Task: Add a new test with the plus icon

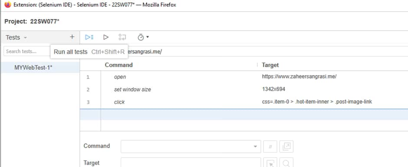Action: tap(72, 37)
